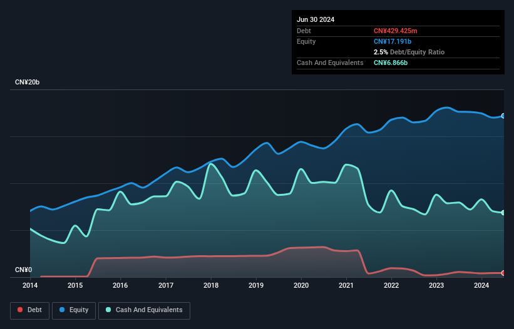Click the CN¥6.866b cash value
The width and height of the screenshot is (514, 329).
(391, 63)
